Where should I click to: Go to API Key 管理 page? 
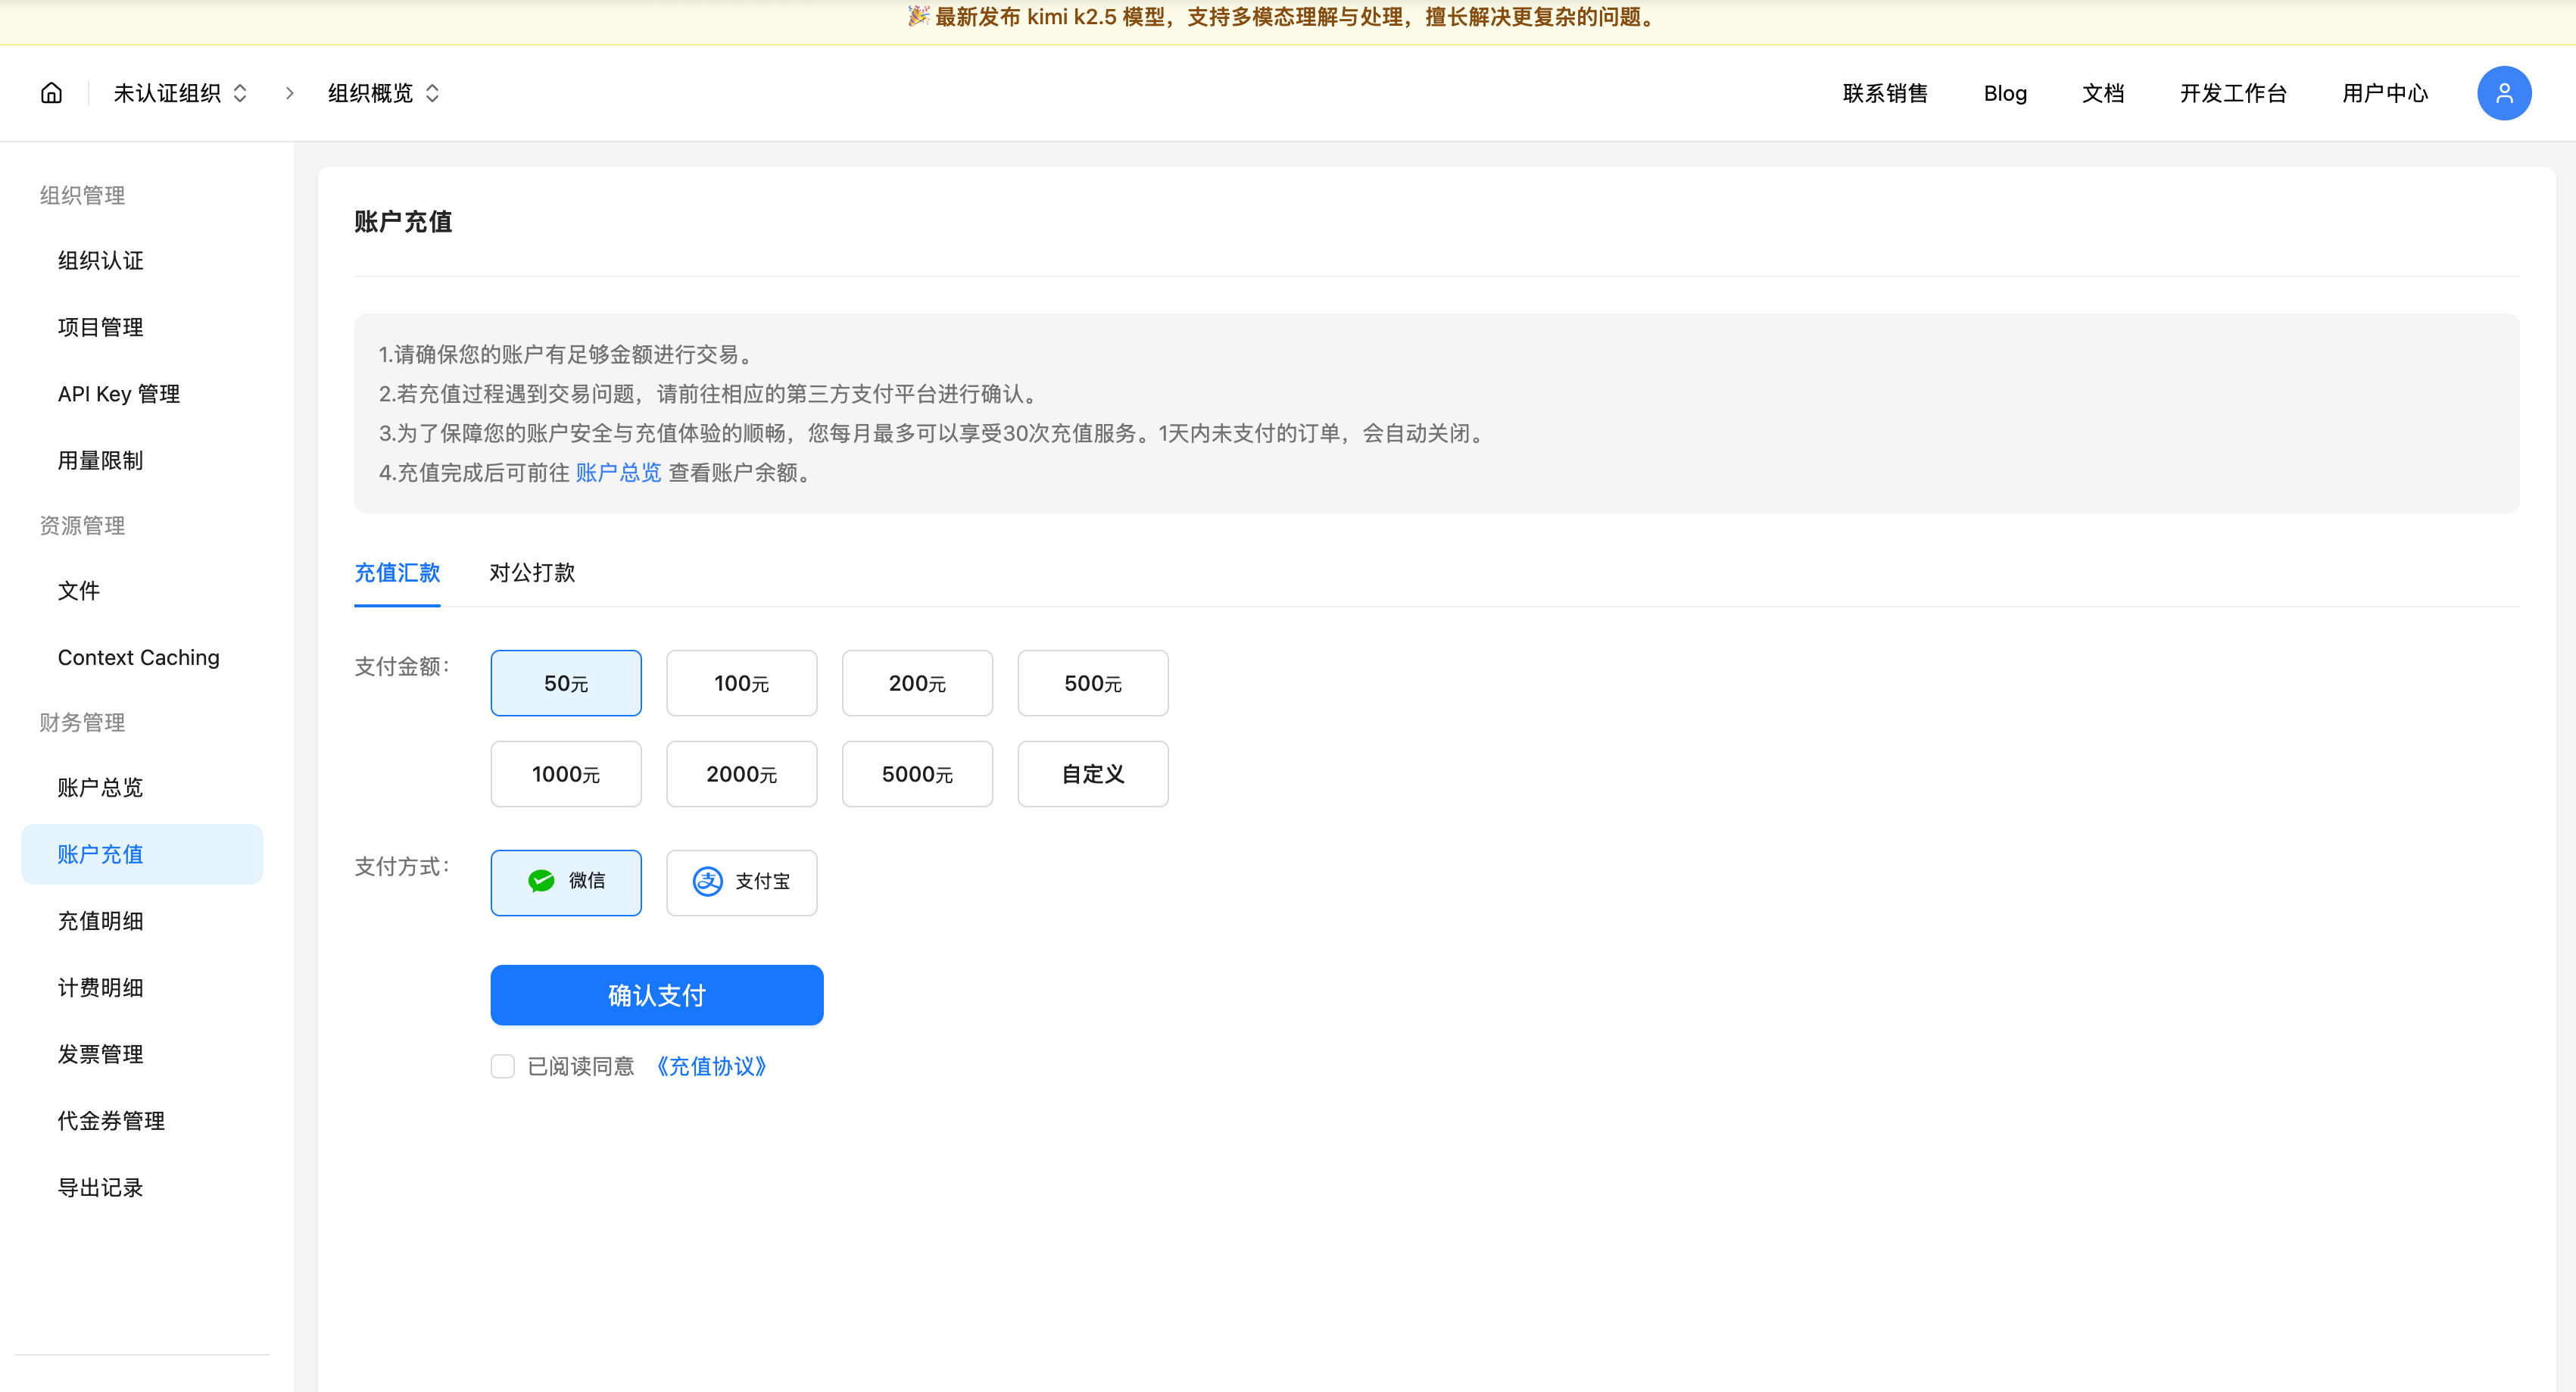(x=119, y=394)
